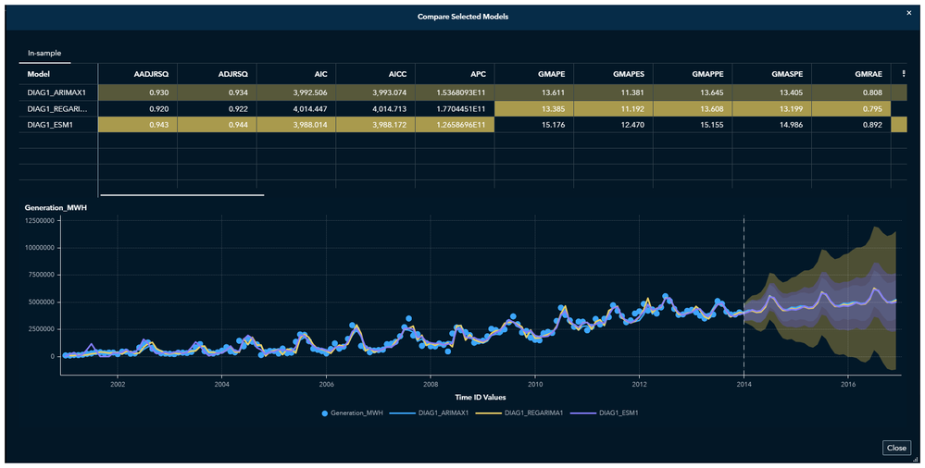Click the GMAPE column header
Viewport: 925px width, 468px height.
tap(552, 73)
